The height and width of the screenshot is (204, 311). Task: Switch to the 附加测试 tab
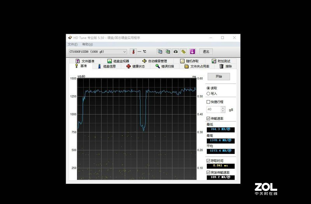[x=221, y=61]
